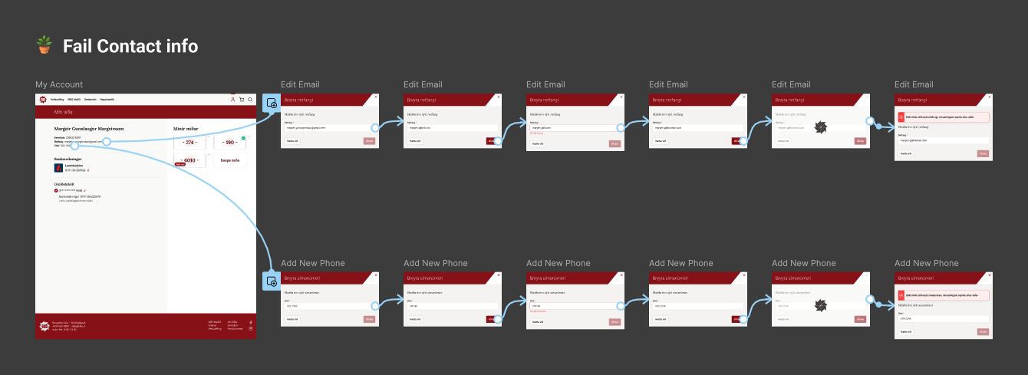Click the search magnifier icon in My Account header

[x=249, y=100]
